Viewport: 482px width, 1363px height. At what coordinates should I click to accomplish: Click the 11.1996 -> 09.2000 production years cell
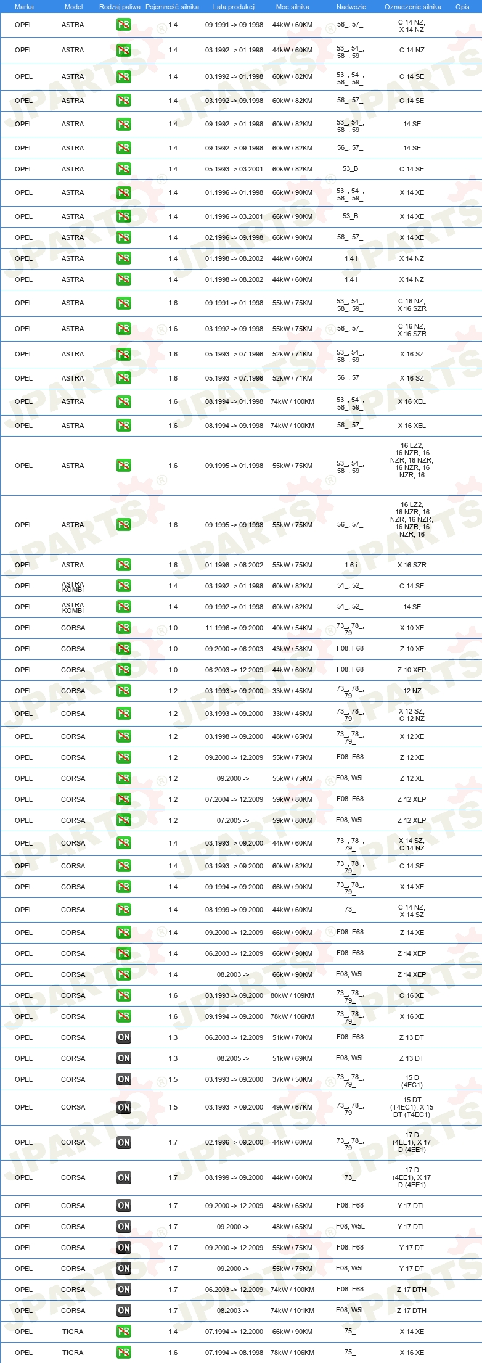click(234, 628)
